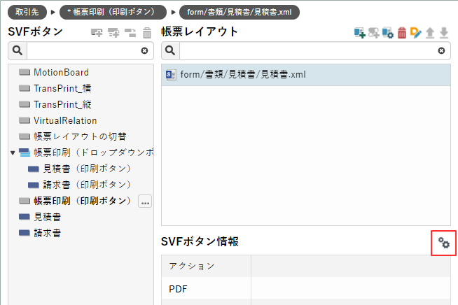Clear the SVFボタン search field

144,51
